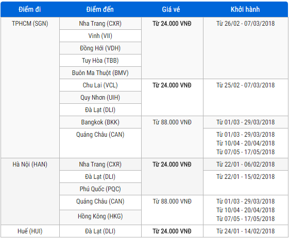Click the Tuy Hòa (TBB) destination

pos(100,61)
